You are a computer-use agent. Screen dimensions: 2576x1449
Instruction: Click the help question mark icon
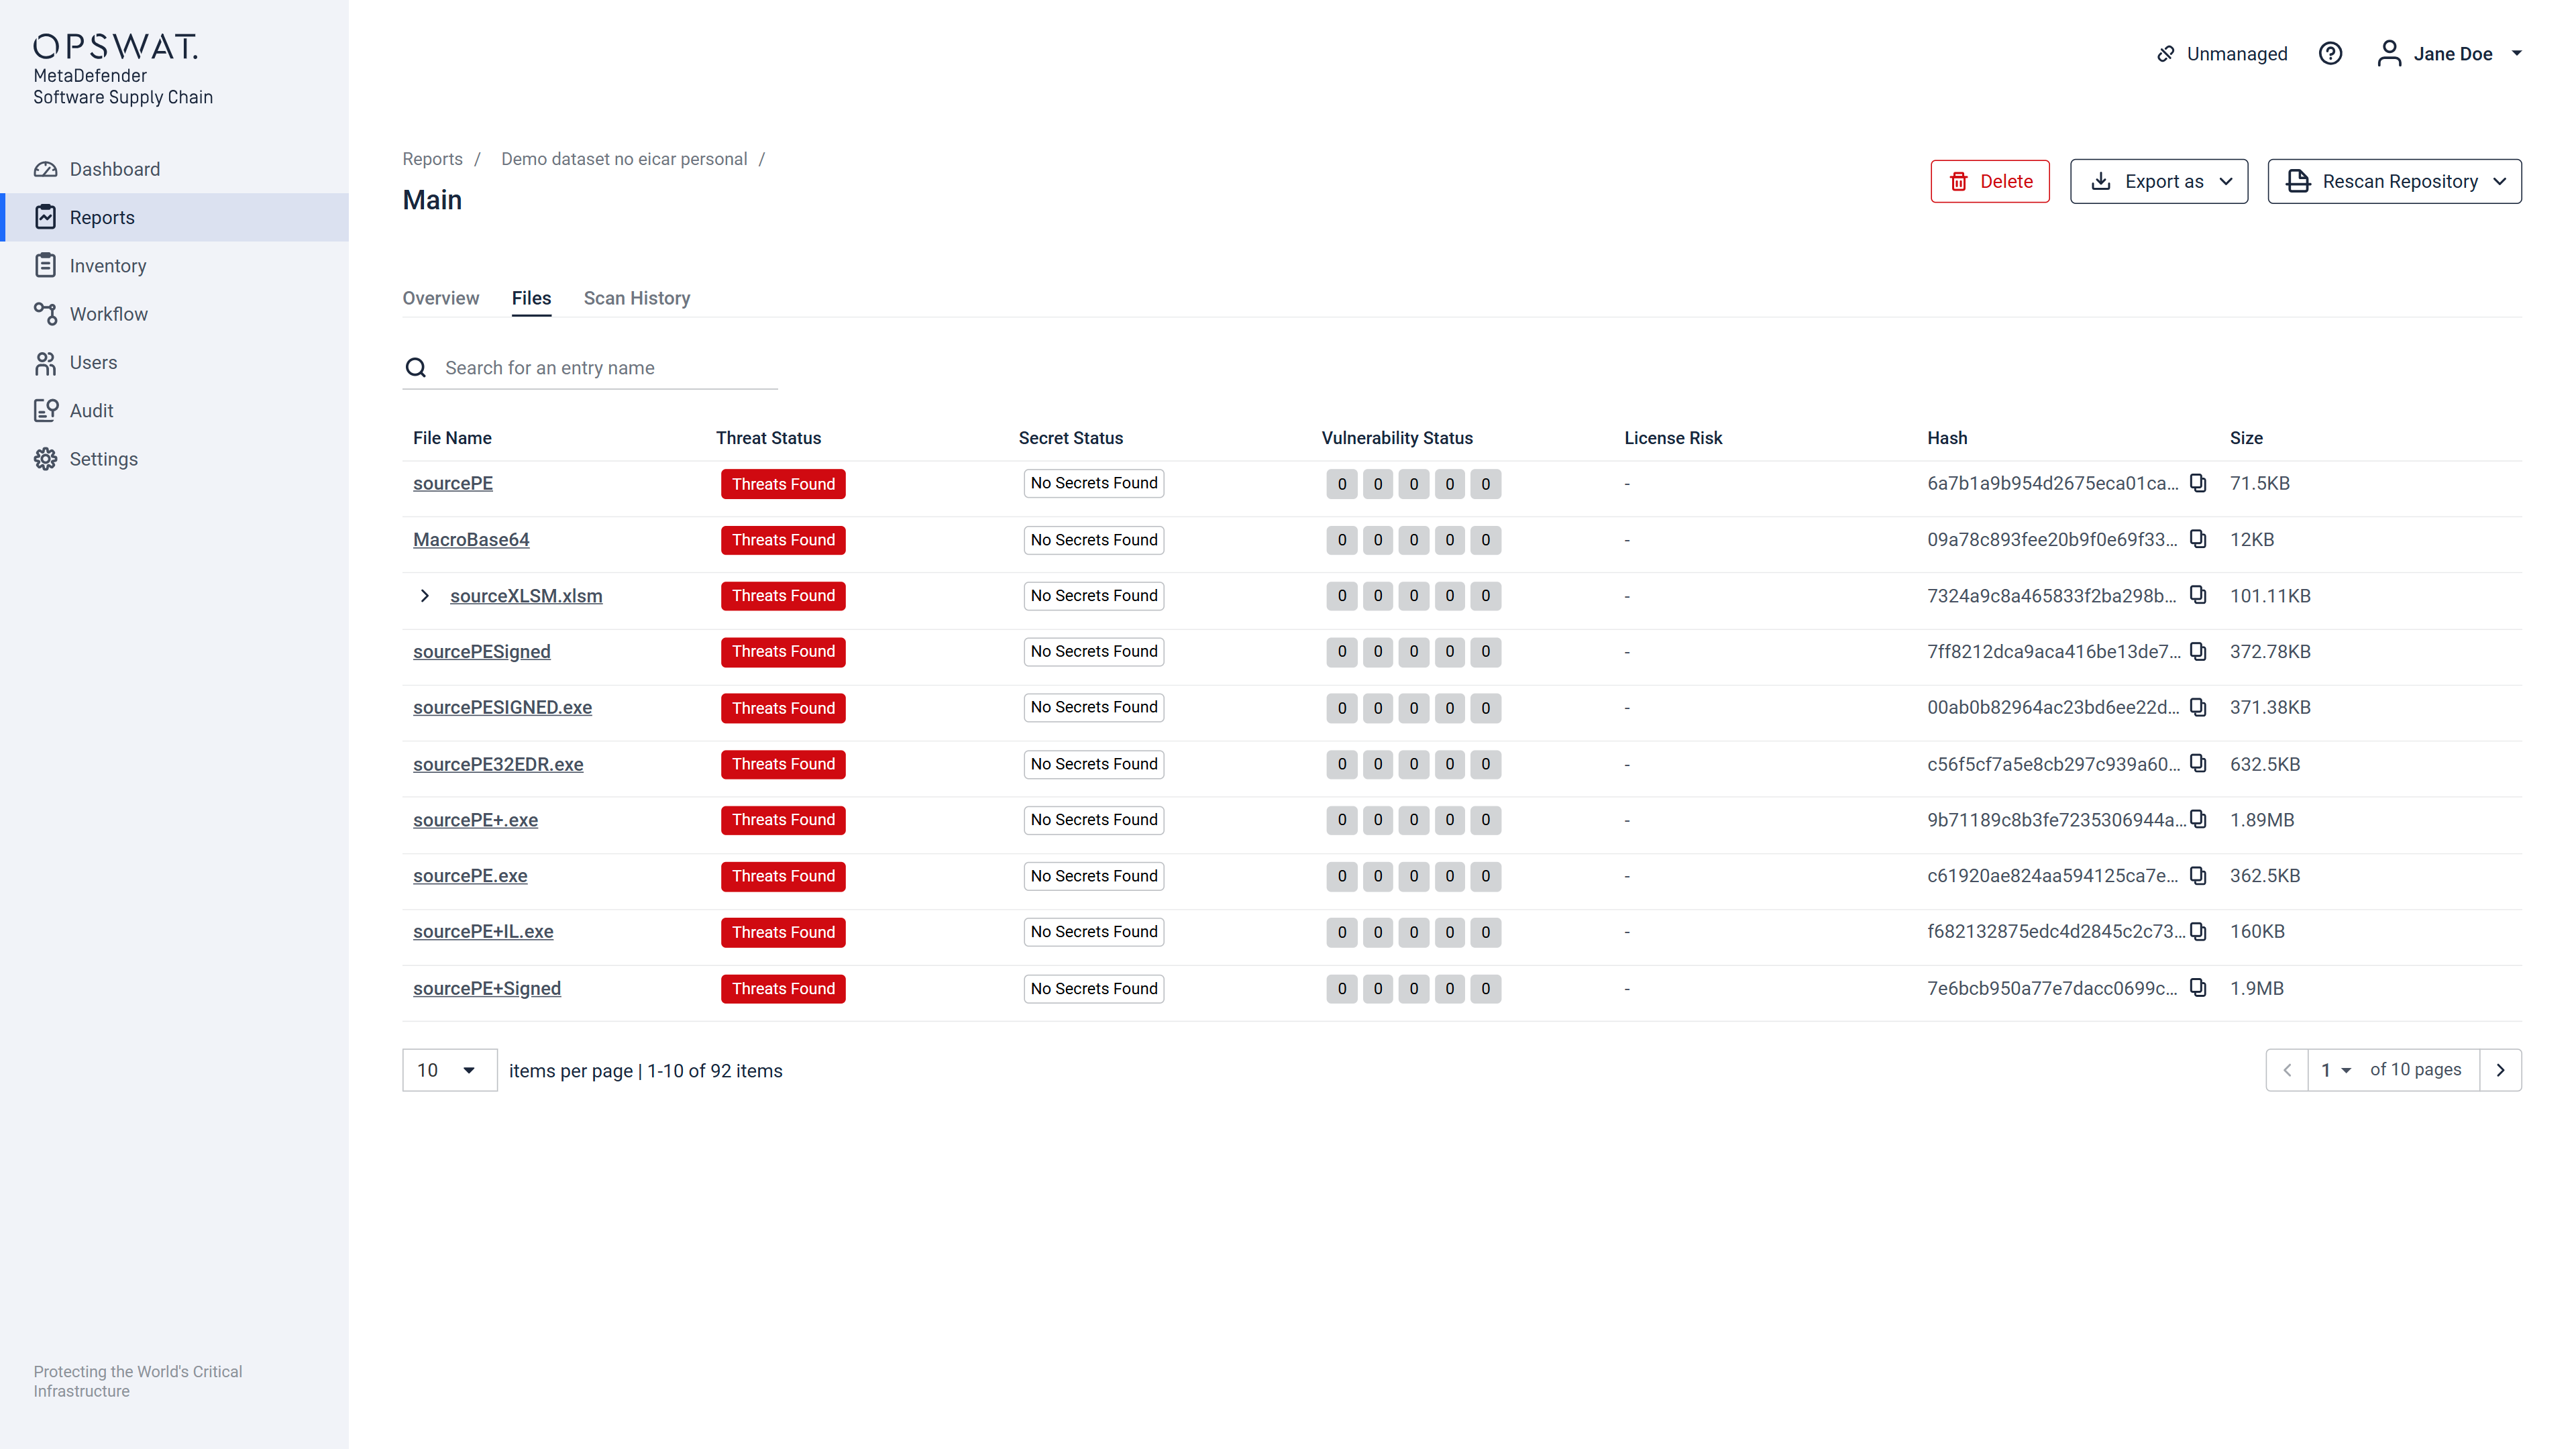pyautogui.click(x=2330, y=54)
